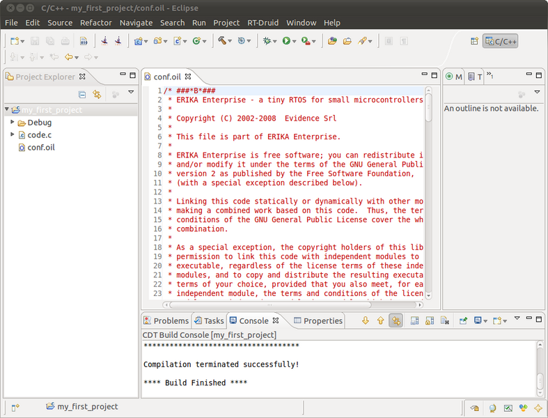Maximize the conf.oil editor area
This screenshot has height=418, width=548.
point(434,75)
